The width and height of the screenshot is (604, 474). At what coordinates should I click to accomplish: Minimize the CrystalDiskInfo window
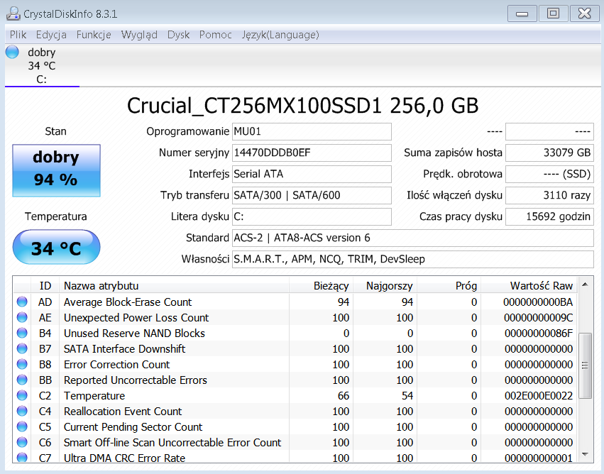(522, 14)
